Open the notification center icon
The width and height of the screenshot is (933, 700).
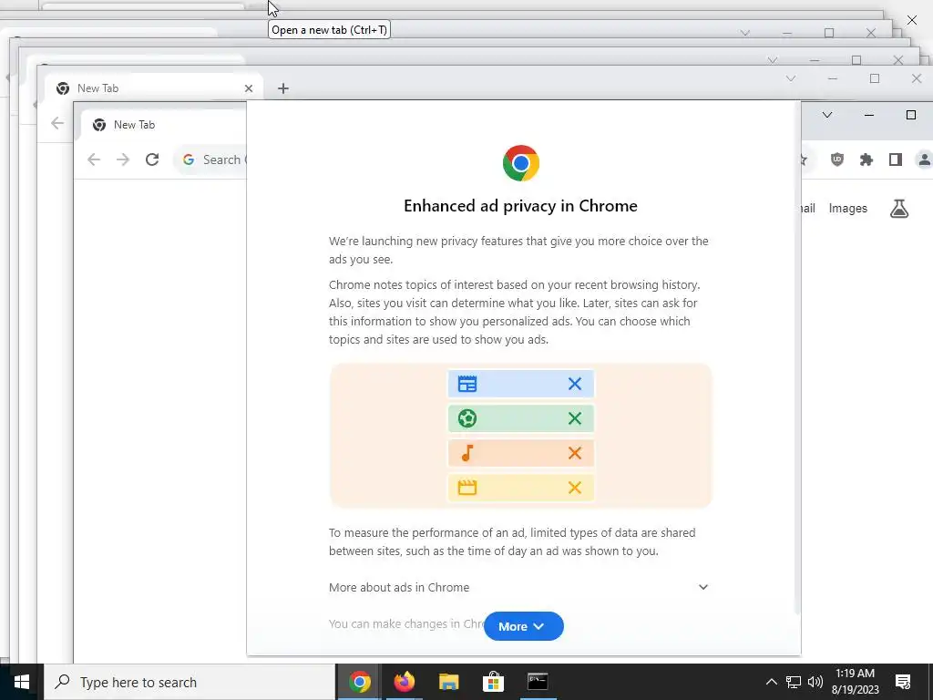point(903,682)
